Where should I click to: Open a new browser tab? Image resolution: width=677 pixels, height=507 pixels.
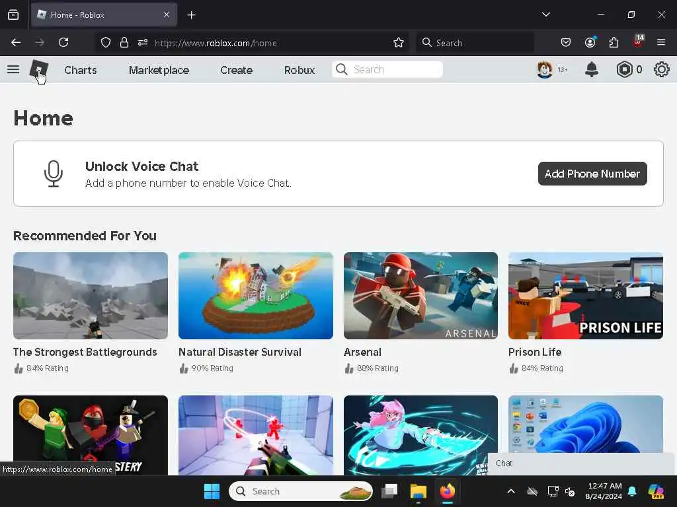(x=191, y=15)
